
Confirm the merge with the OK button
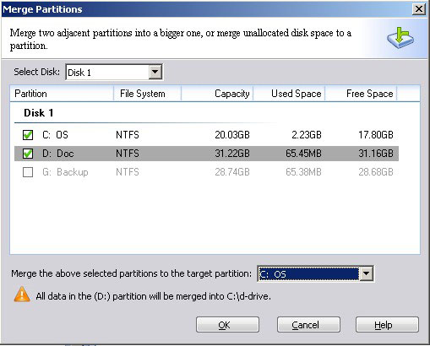[x=227, y=325]
